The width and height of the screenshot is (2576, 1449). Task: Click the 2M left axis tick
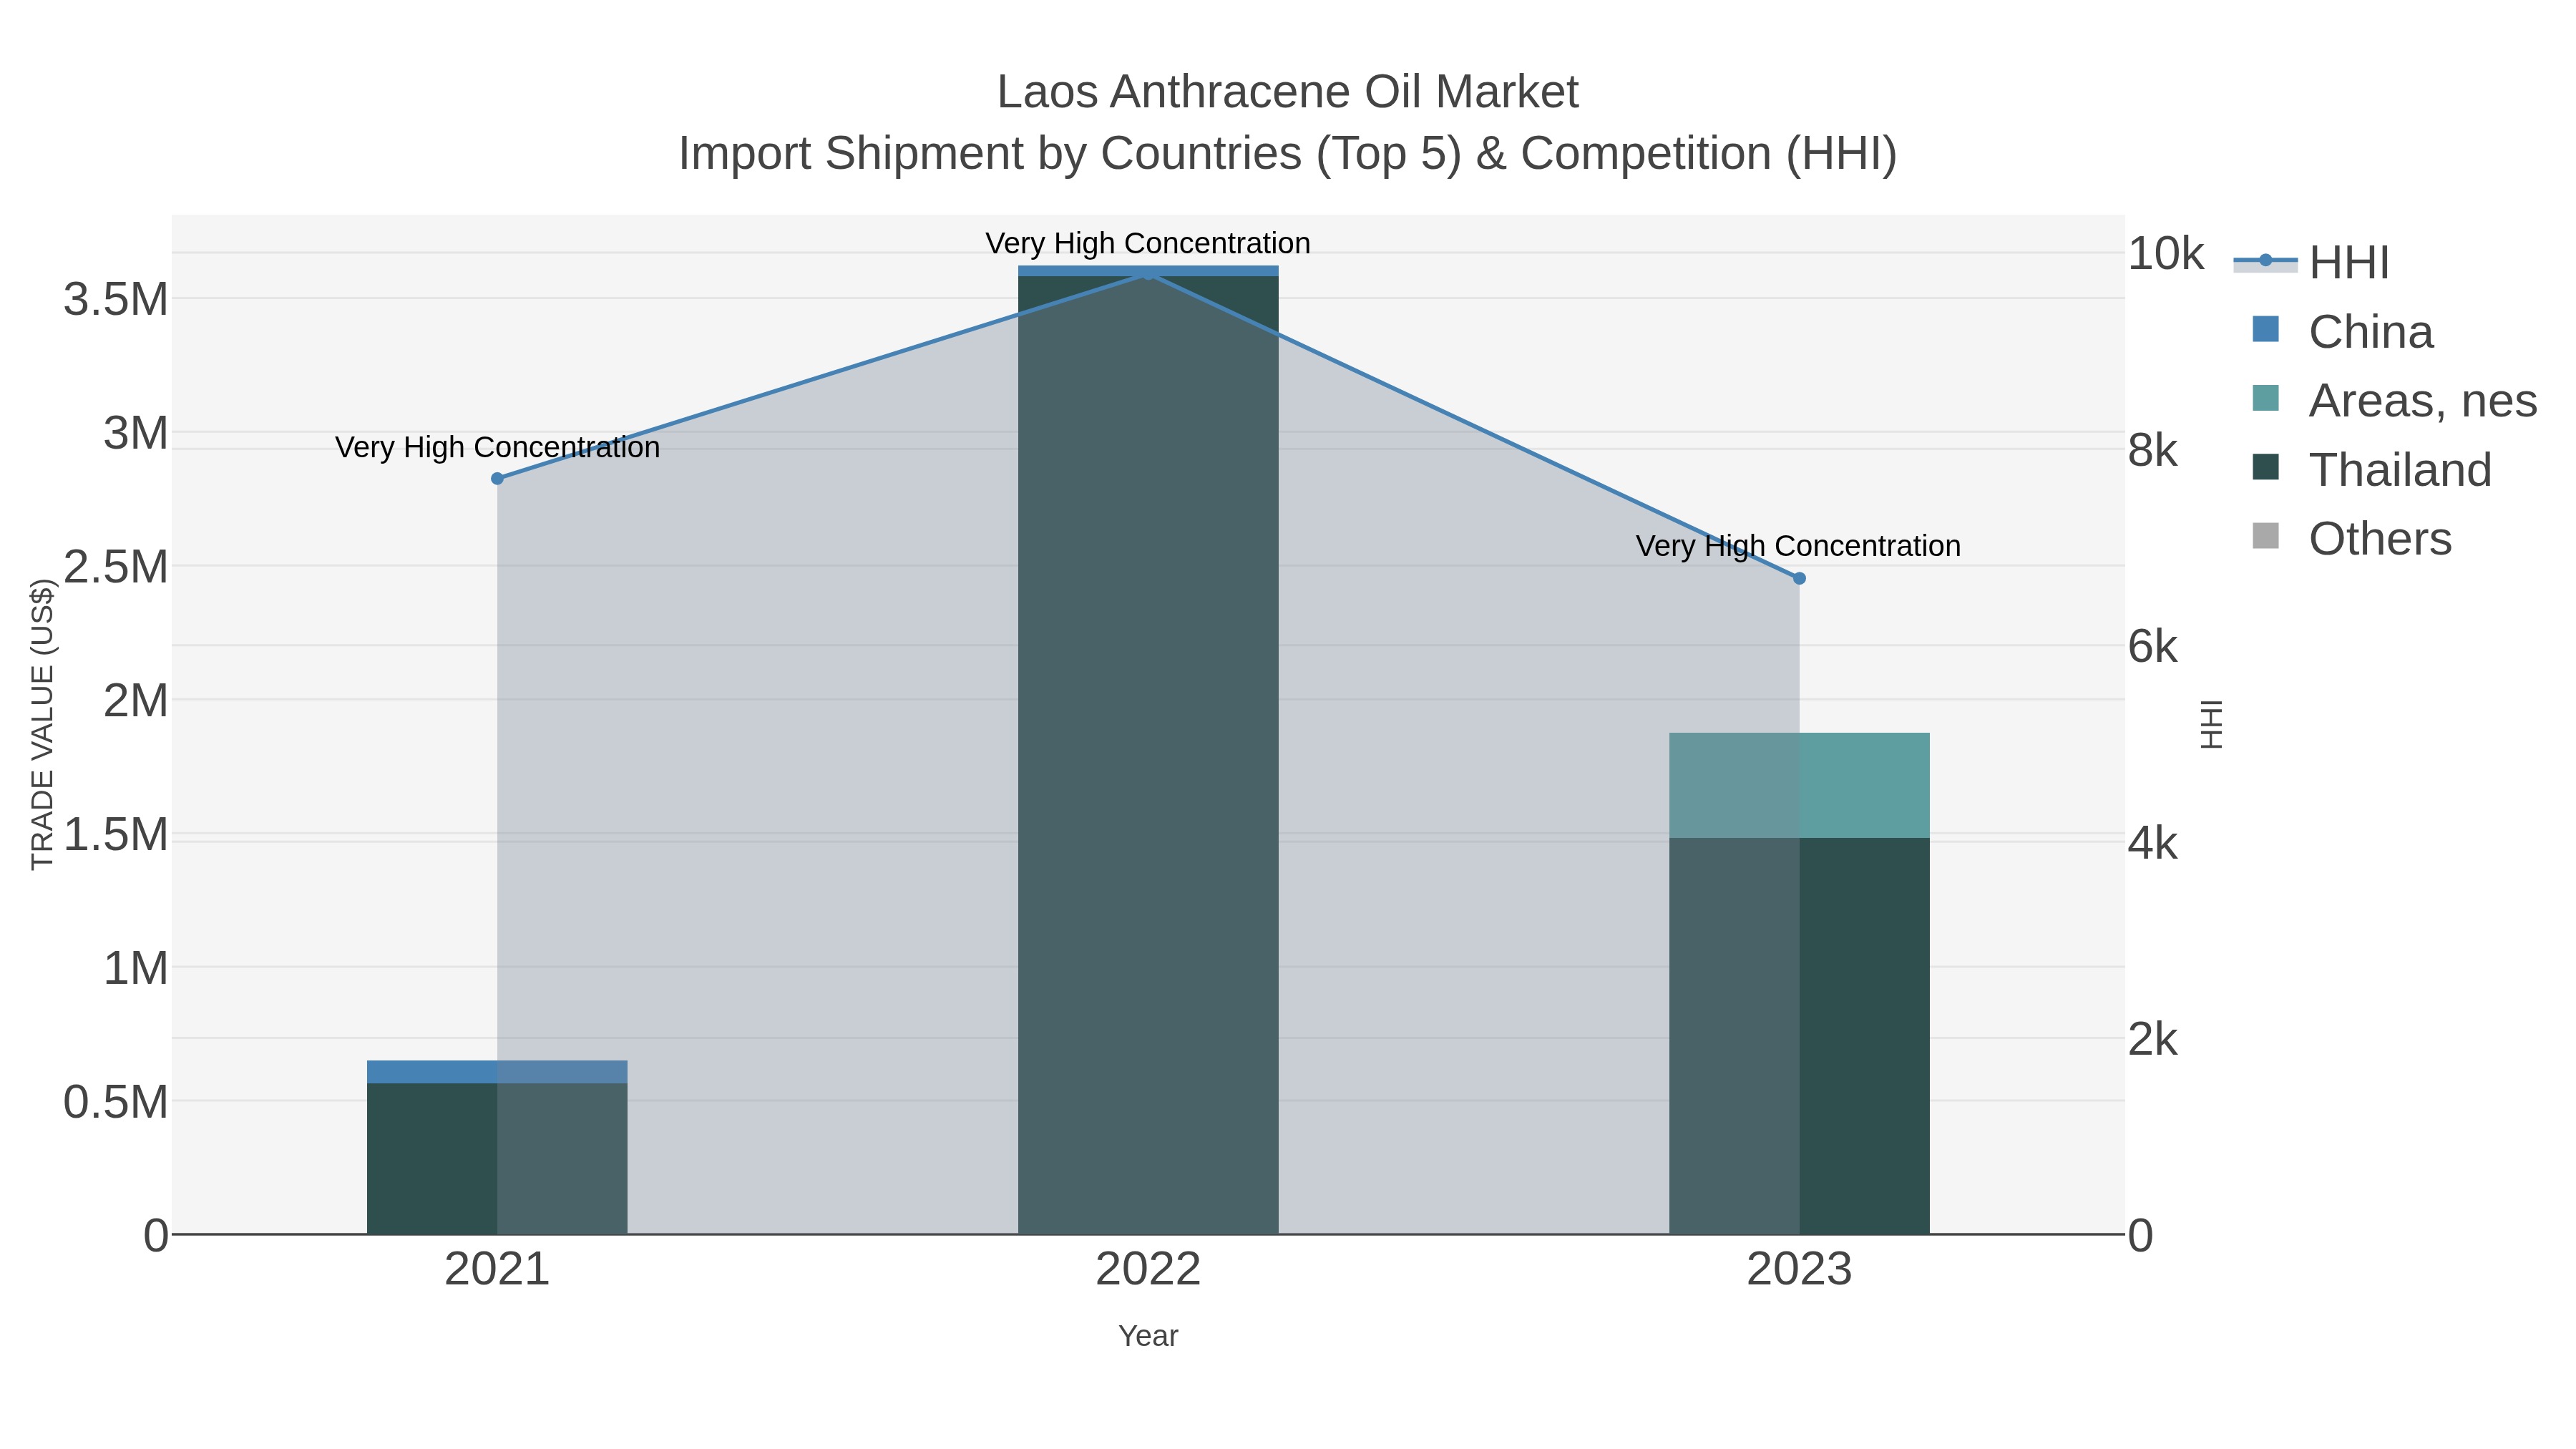point(136,700)
